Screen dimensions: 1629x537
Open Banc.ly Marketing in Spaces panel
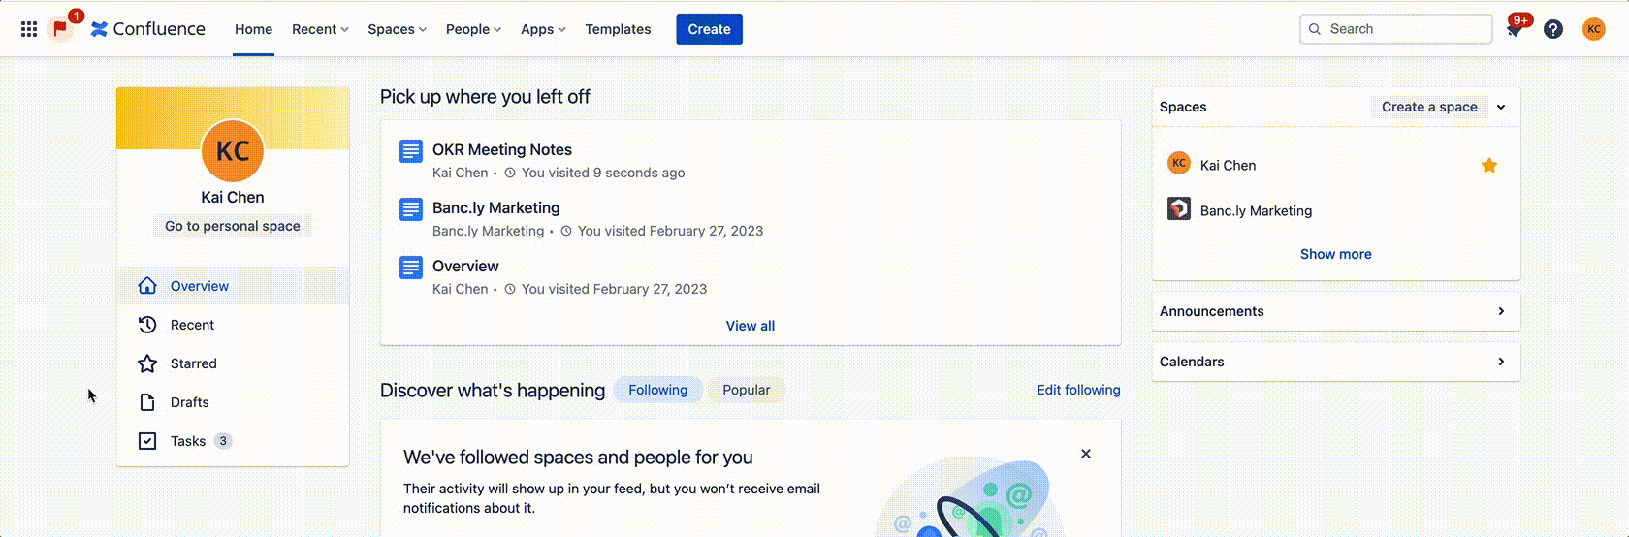pyautogui.click(x=1256, y=210)
